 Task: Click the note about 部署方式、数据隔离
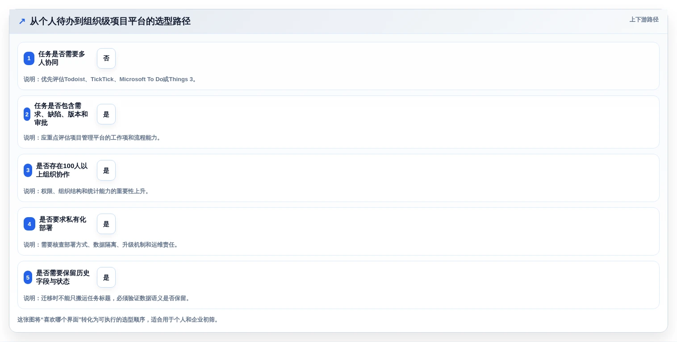point(102,245)
